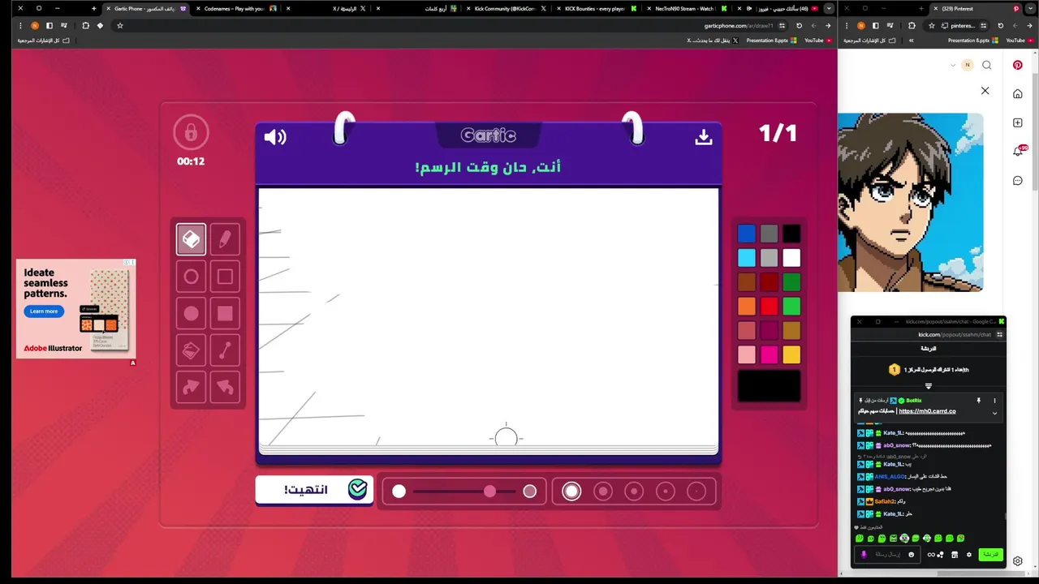The width and height of the screenshot is (1039, 584).
Task: Open Pinterest notifications bell
Action: (1018, 151)
